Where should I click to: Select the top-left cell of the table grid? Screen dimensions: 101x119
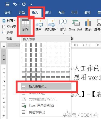[24, 45]
